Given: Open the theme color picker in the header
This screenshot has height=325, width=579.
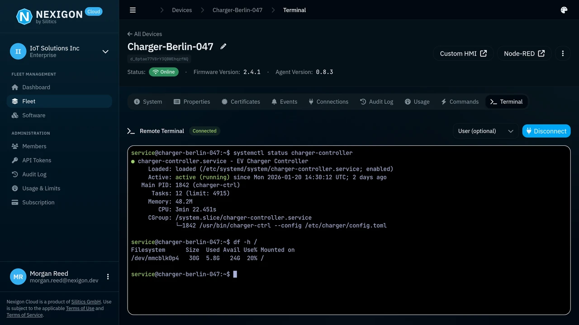Looking at the screenshot, I should [x=564, y=10].
